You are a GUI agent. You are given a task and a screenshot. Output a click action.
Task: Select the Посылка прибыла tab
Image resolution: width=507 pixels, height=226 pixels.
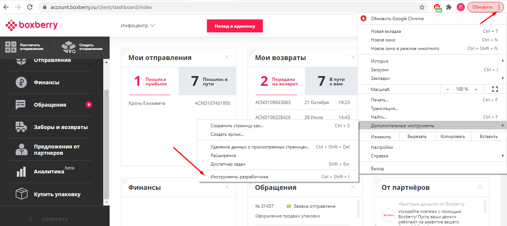pyautogui.click(x=150, y=81)
